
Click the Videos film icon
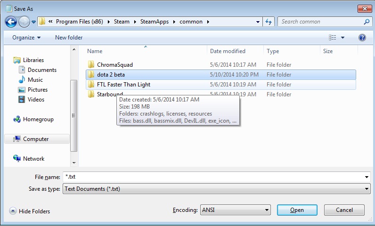[22, 100]
